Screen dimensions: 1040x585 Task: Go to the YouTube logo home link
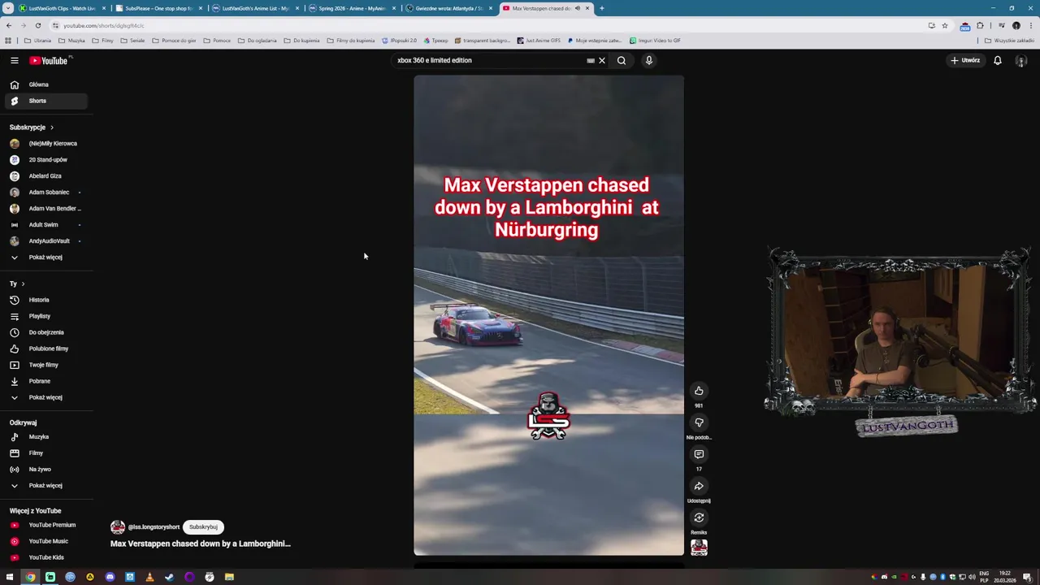(x=50, y=60)
